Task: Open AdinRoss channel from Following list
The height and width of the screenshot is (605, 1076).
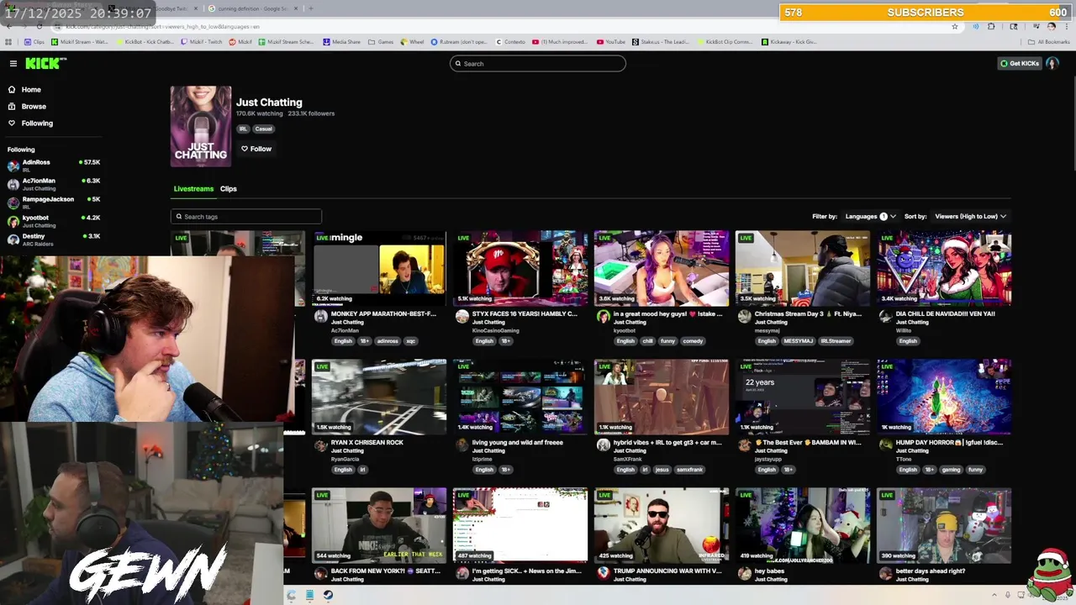Action: click(54, 166)
